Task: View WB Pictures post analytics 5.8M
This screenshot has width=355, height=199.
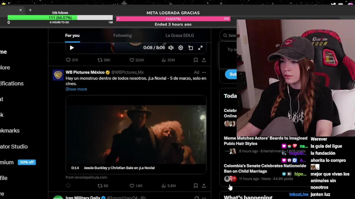Action: (168, 186)
